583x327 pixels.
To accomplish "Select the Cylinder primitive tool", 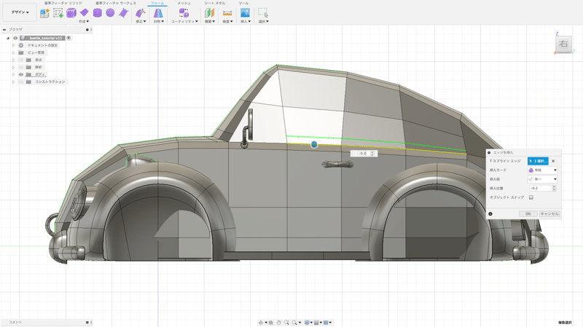I will point(97,12).
